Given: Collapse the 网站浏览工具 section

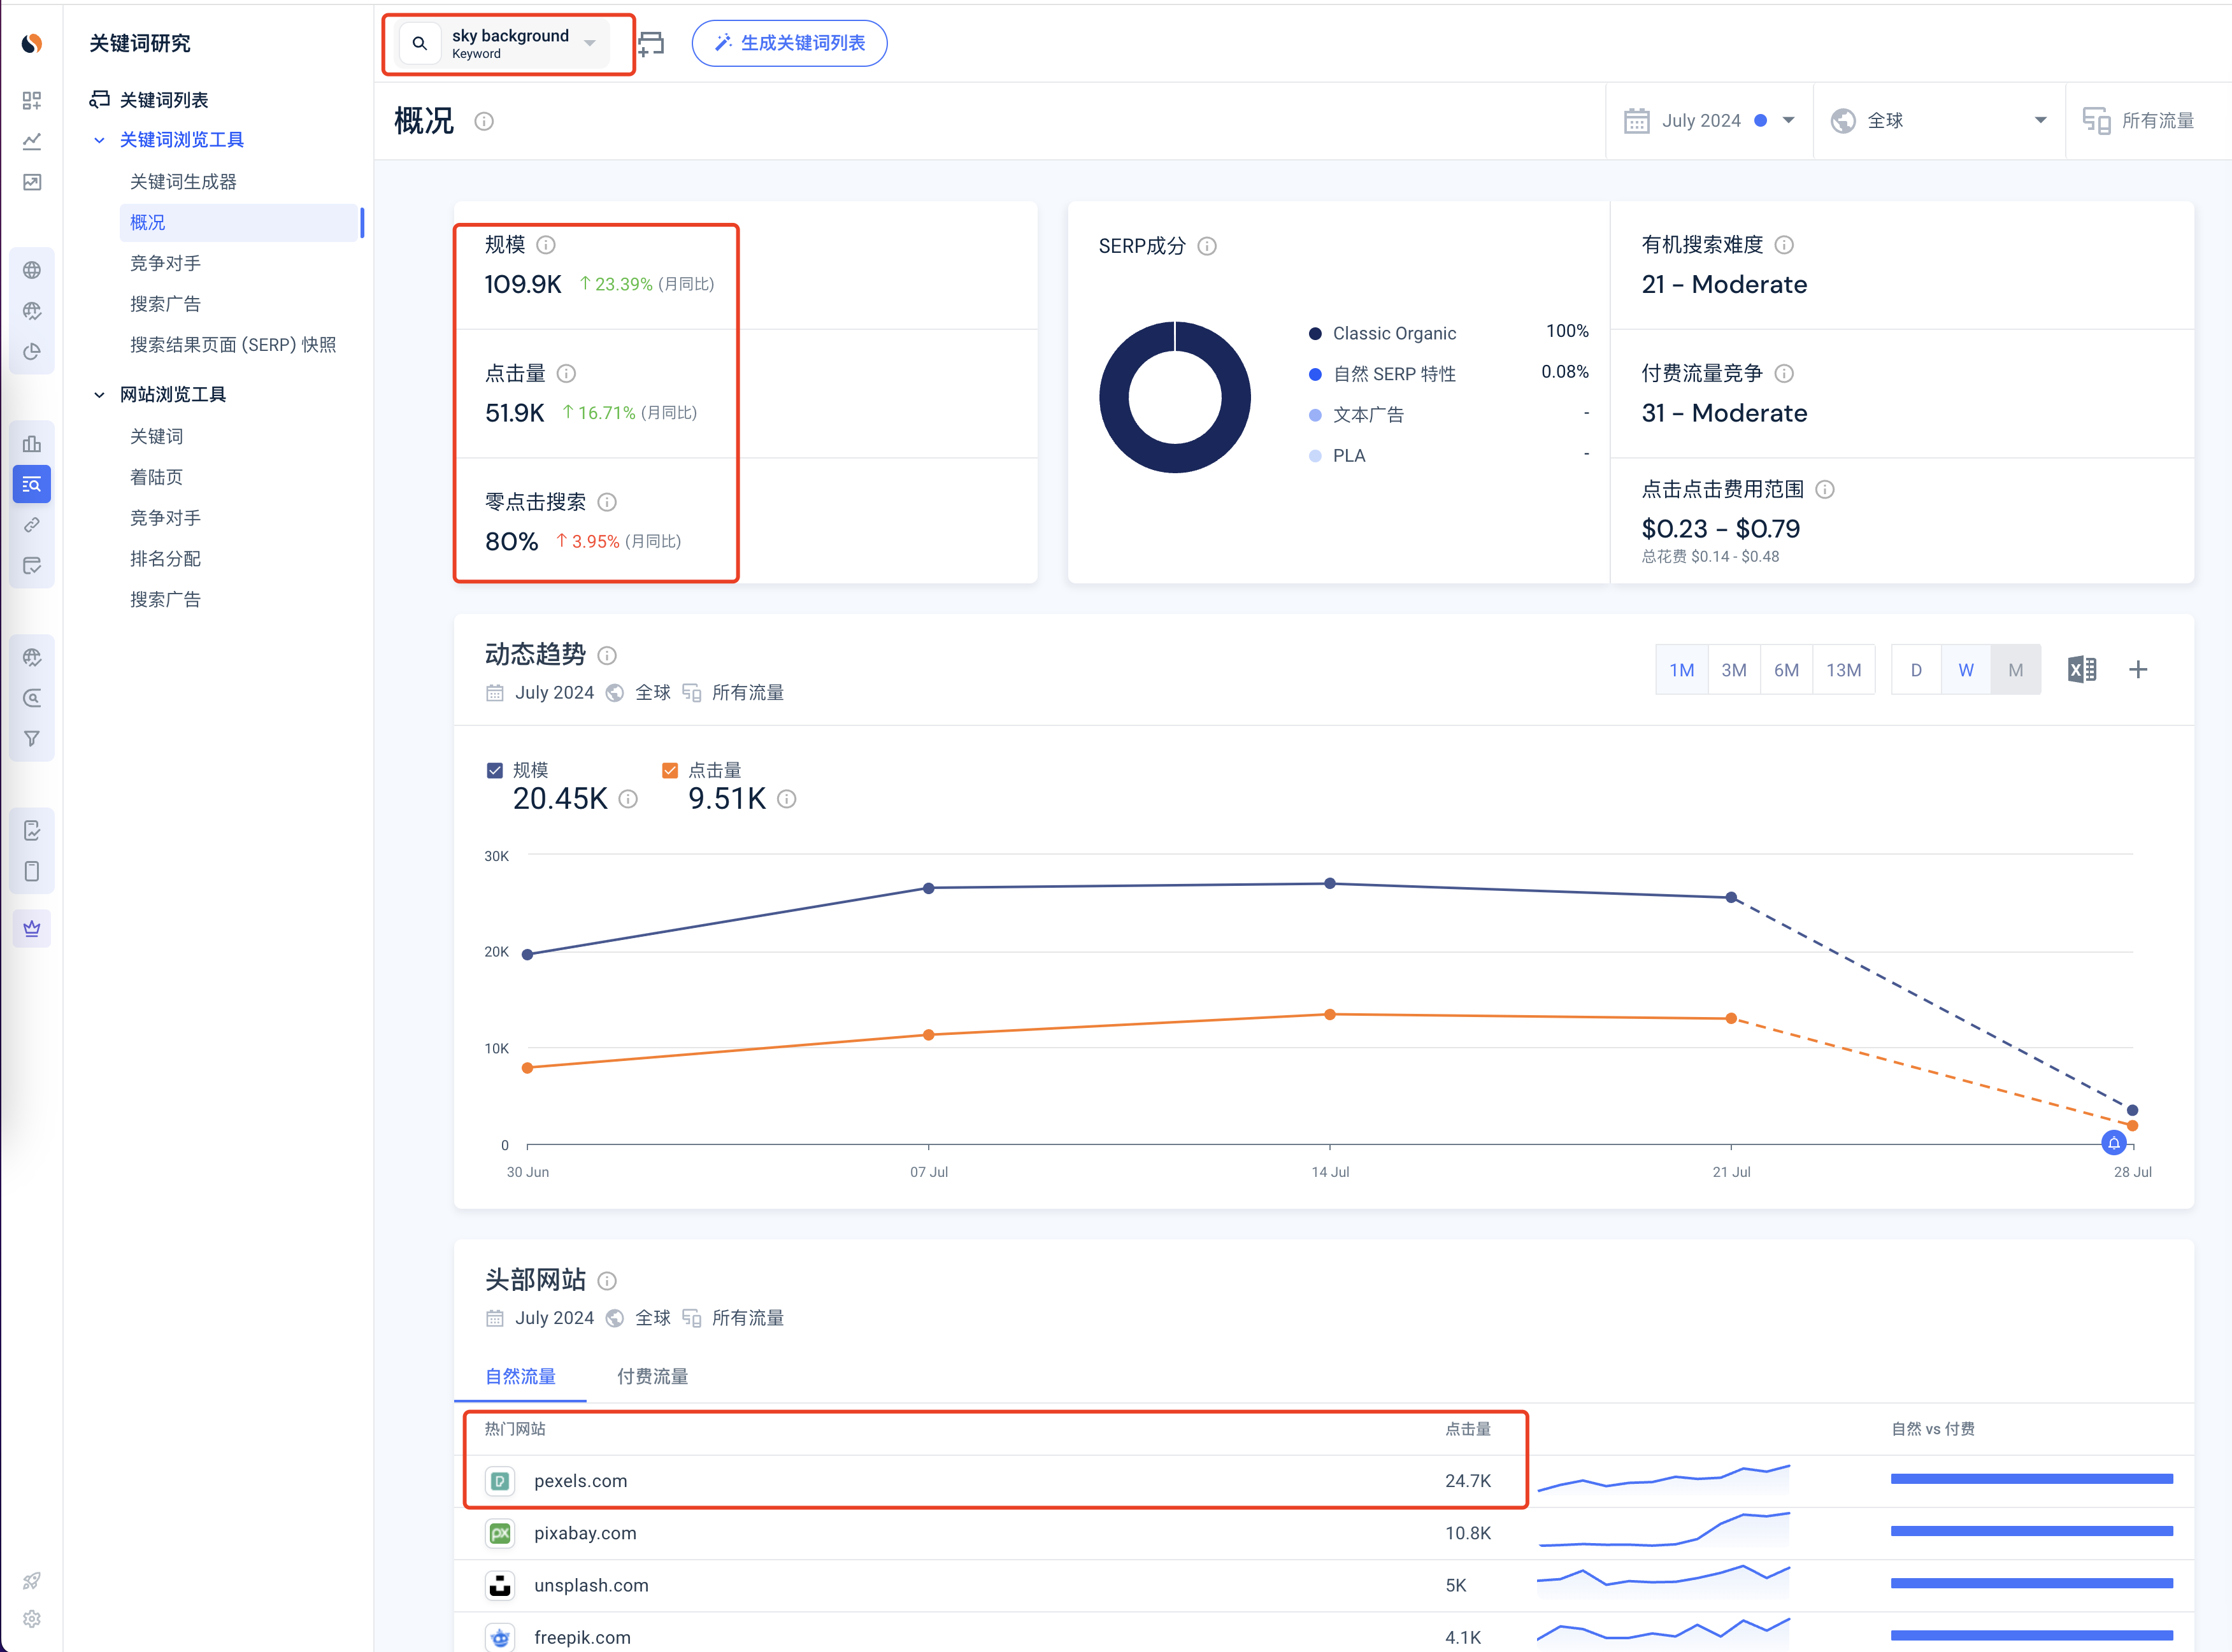Looking at the screenshot, I should pos(99,395).
